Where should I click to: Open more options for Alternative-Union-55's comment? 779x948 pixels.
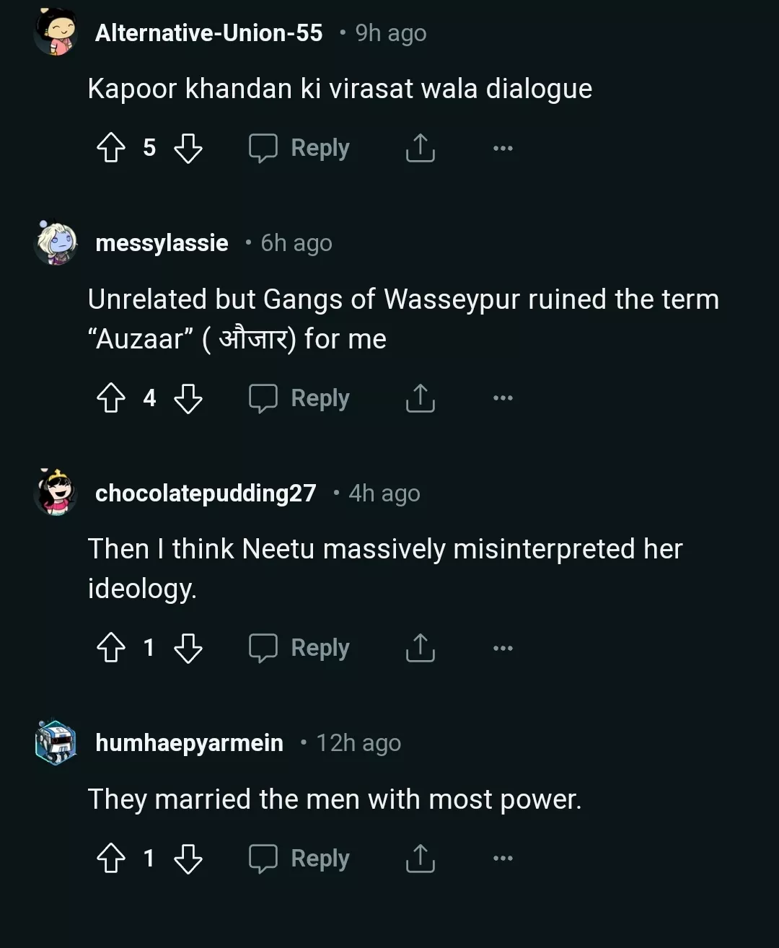pyautogui.click(x=503, y=148)
